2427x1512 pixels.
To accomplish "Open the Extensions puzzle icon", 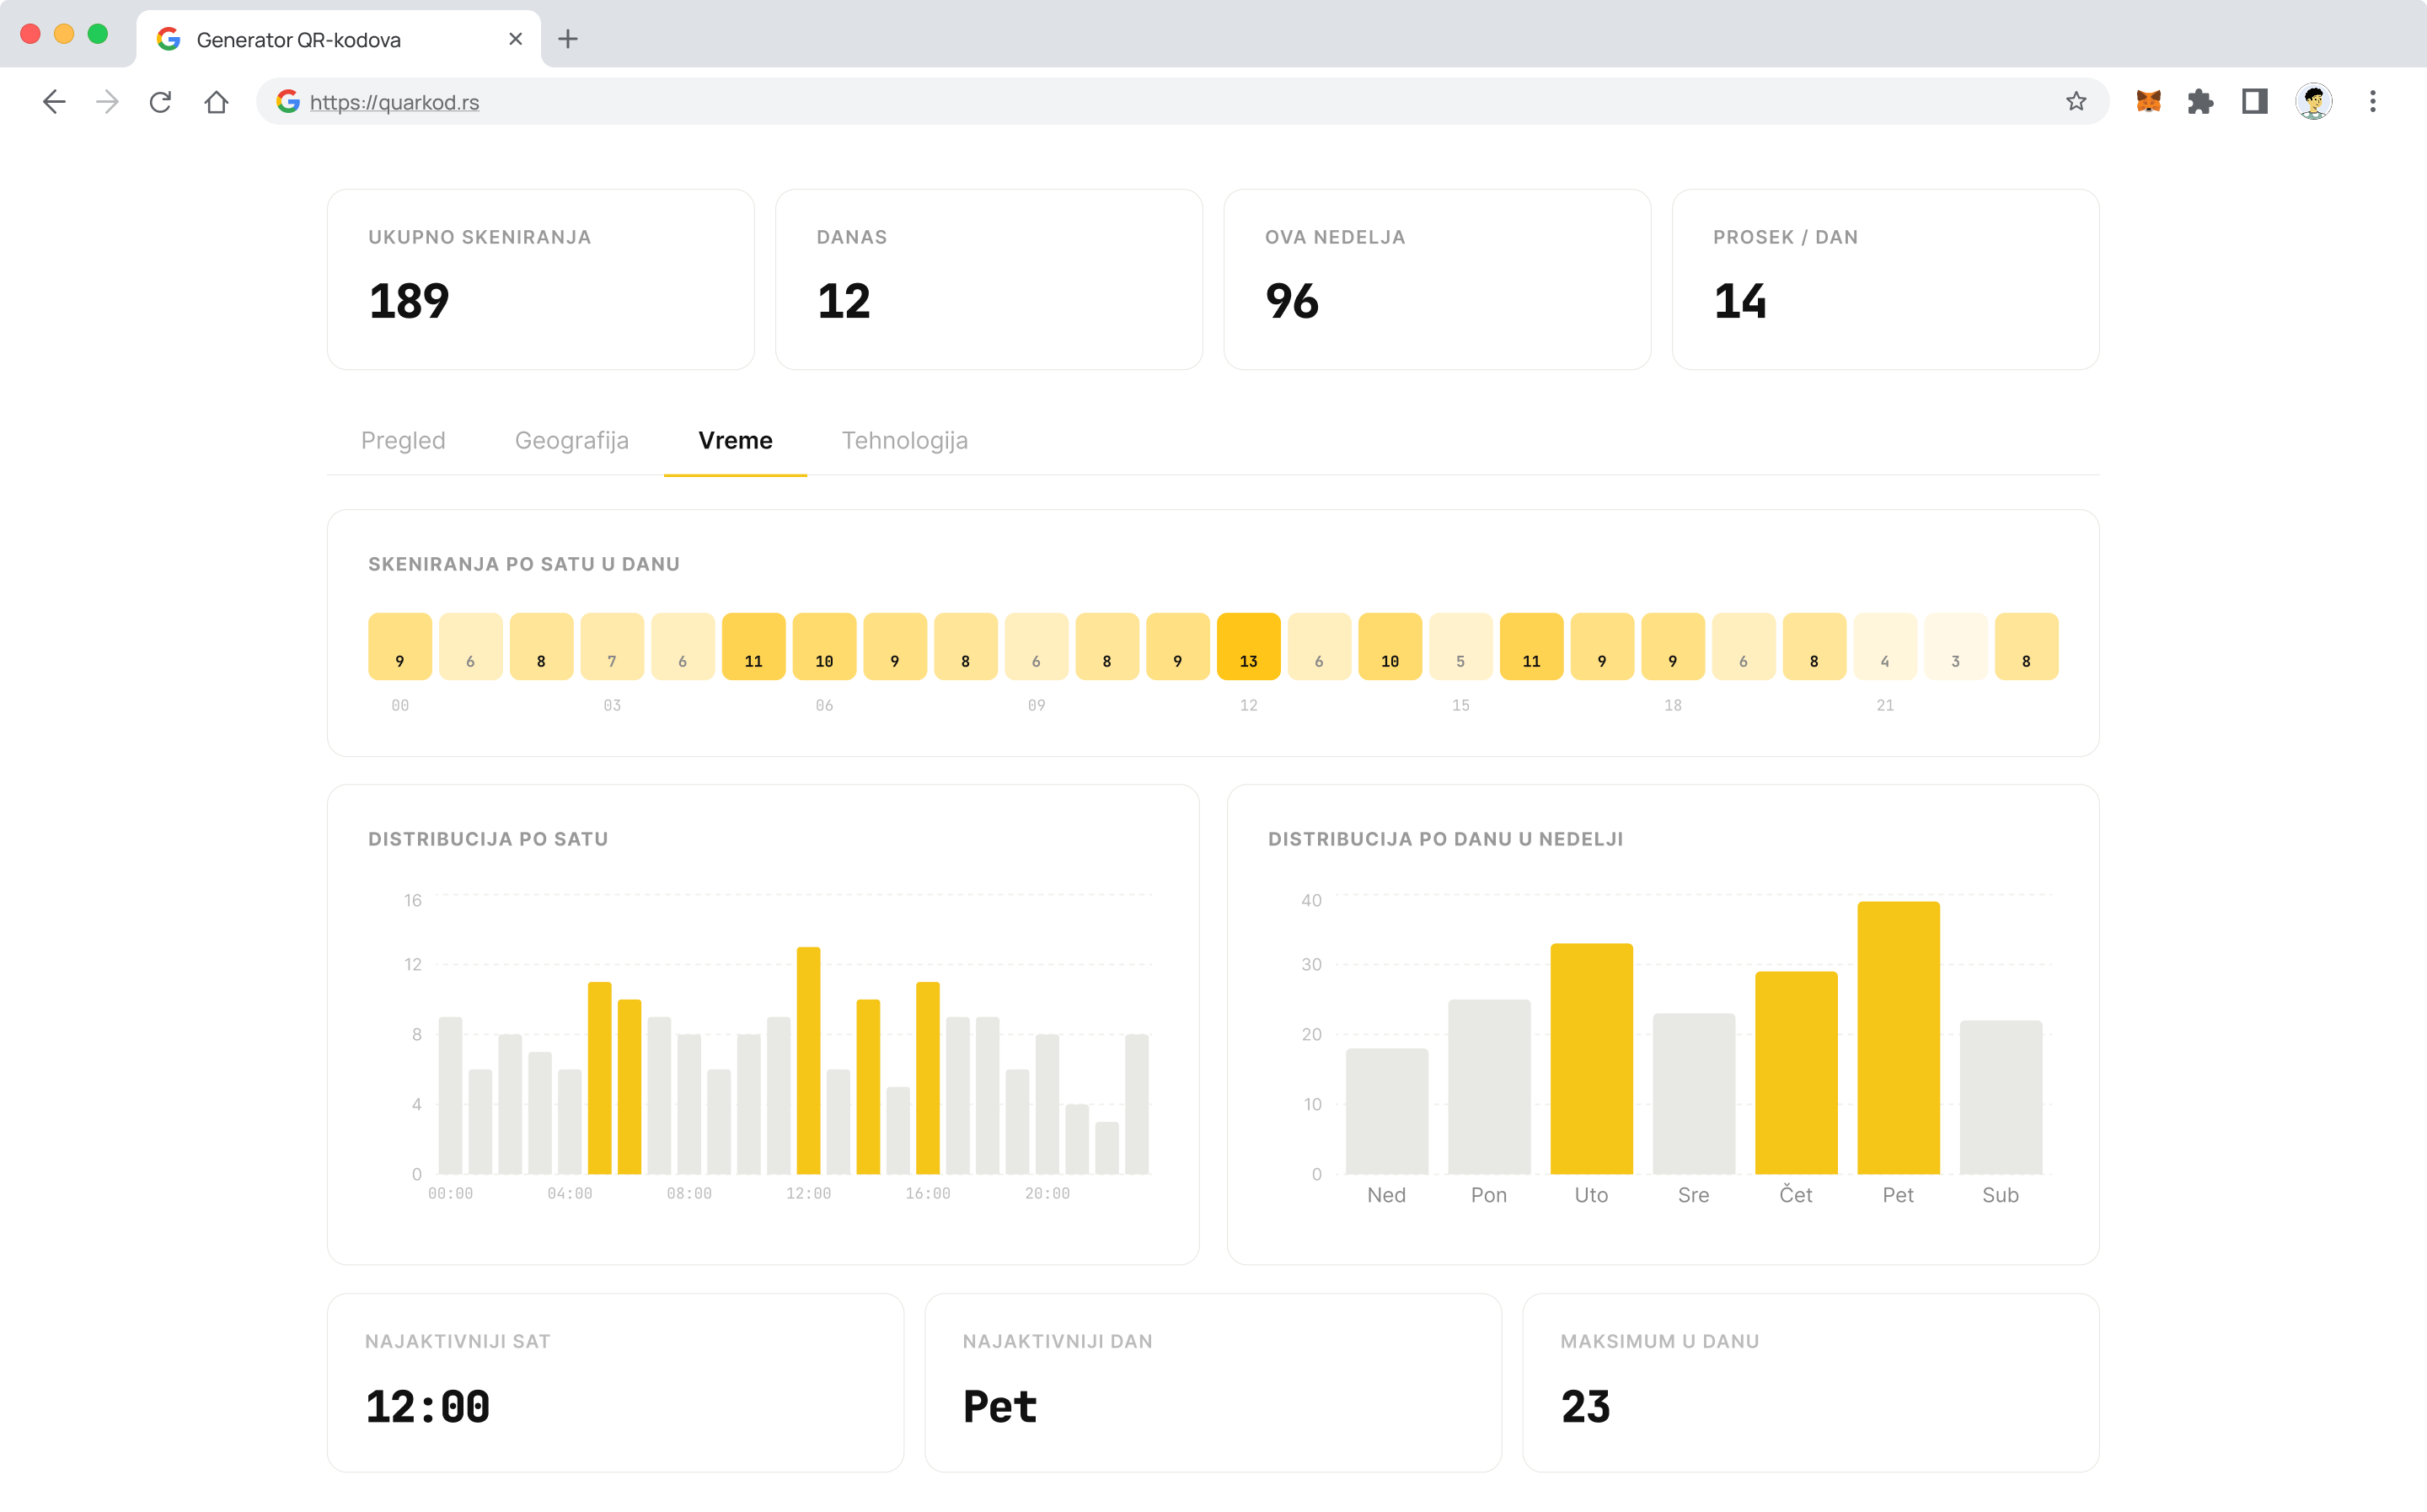I will 2201,102.
